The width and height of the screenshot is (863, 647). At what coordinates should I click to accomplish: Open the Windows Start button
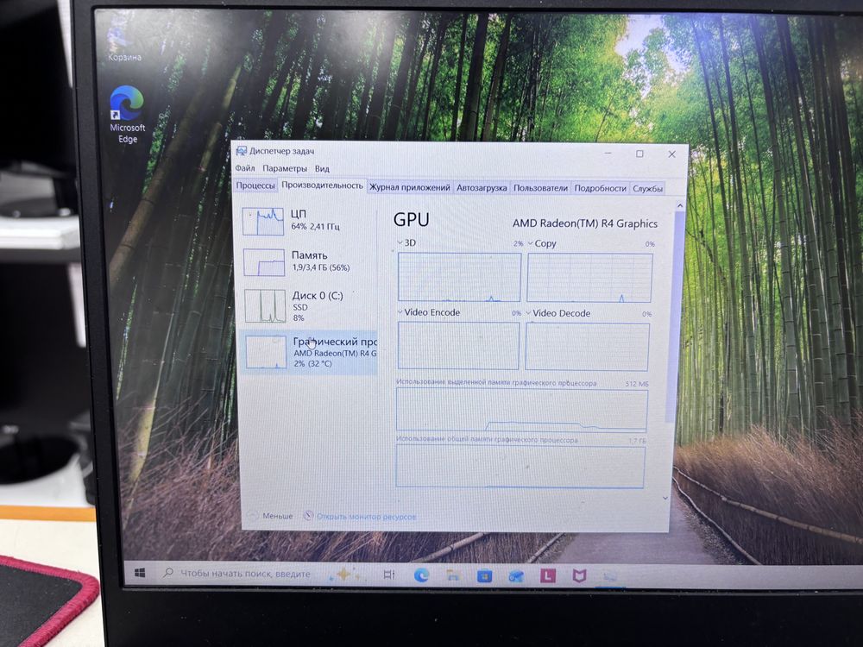140,573
